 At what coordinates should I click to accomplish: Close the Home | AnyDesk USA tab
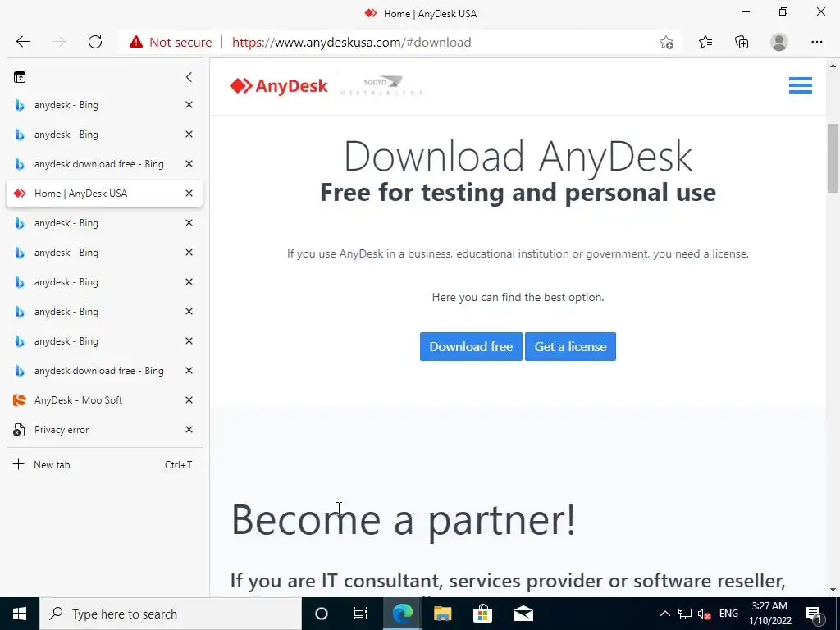coord(189,194)
